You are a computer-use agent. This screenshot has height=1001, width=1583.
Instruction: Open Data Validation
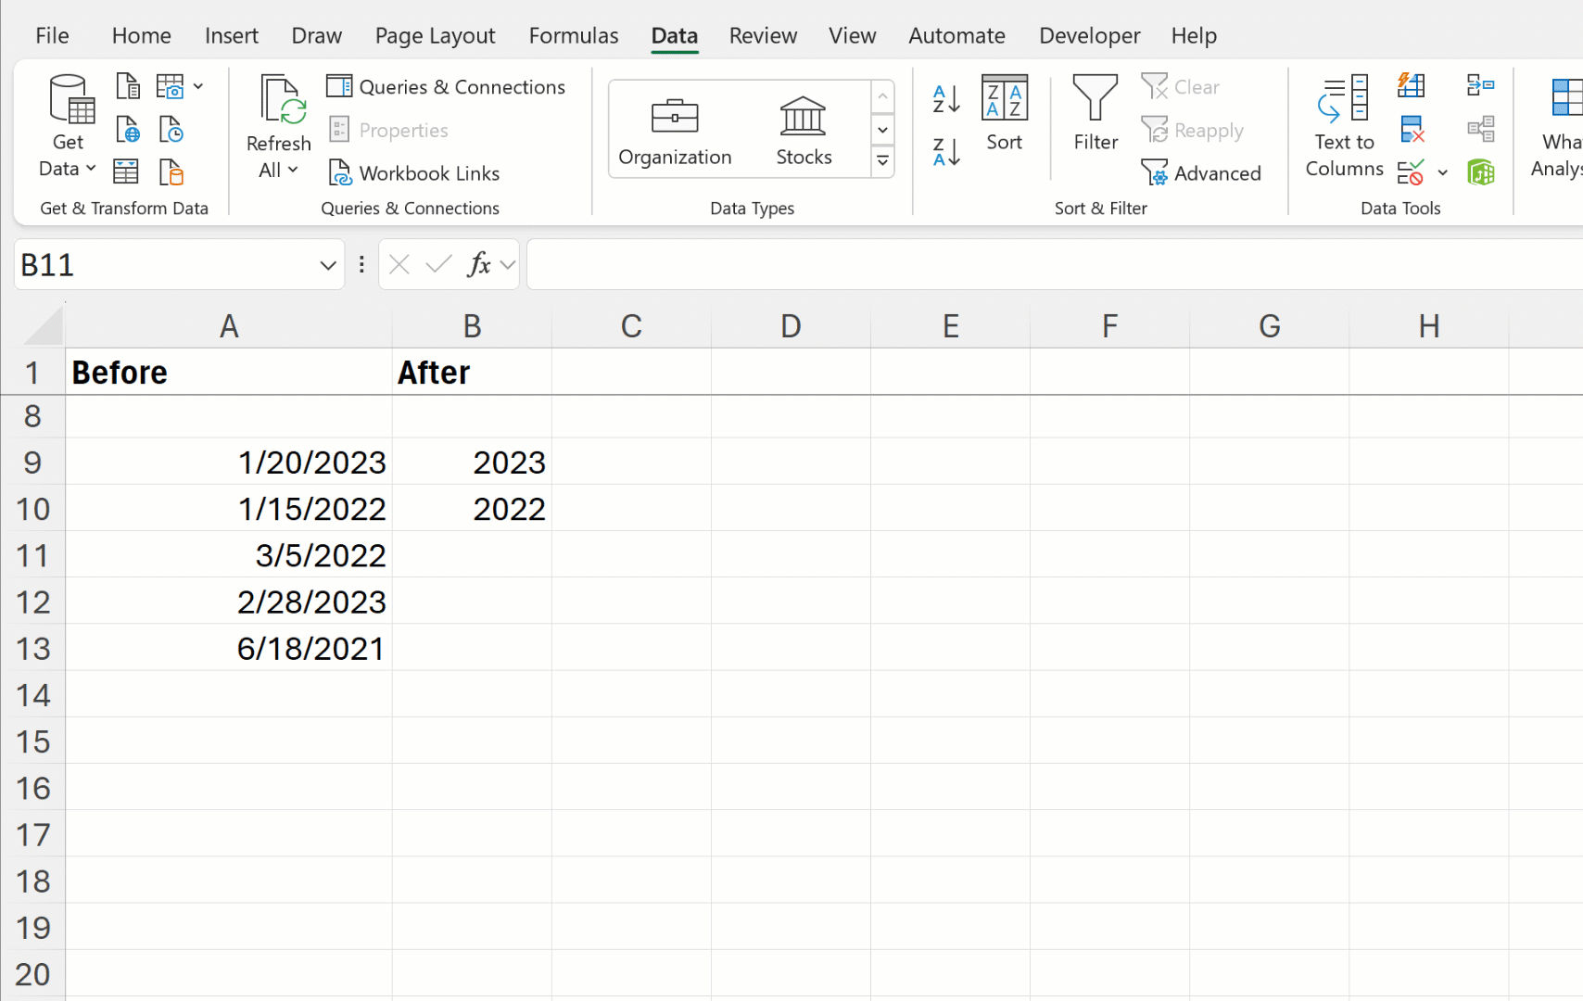1409,172
